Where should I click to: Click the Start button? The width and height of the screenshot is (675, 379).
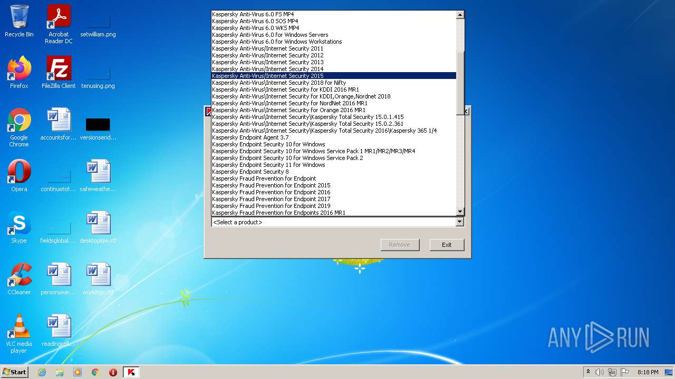[x=15, y=372]
